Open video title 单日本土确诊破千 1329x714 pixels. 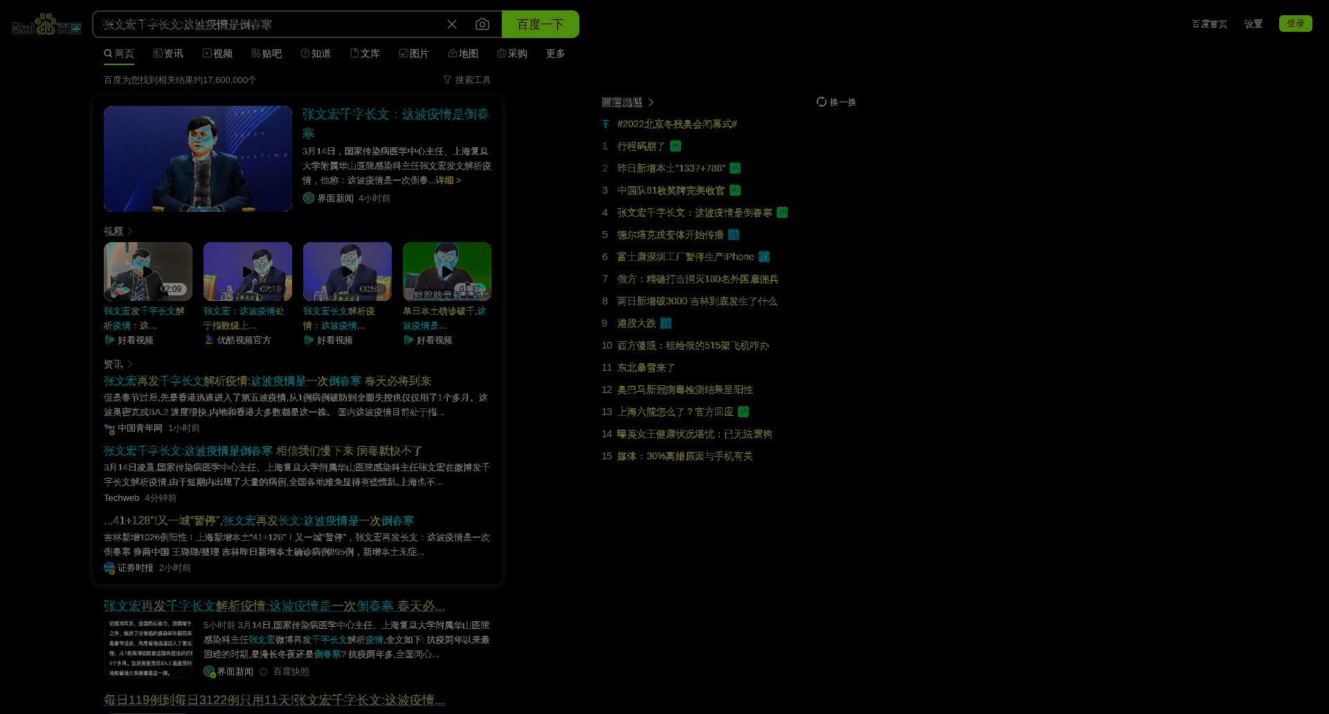[x=444, y=318]
